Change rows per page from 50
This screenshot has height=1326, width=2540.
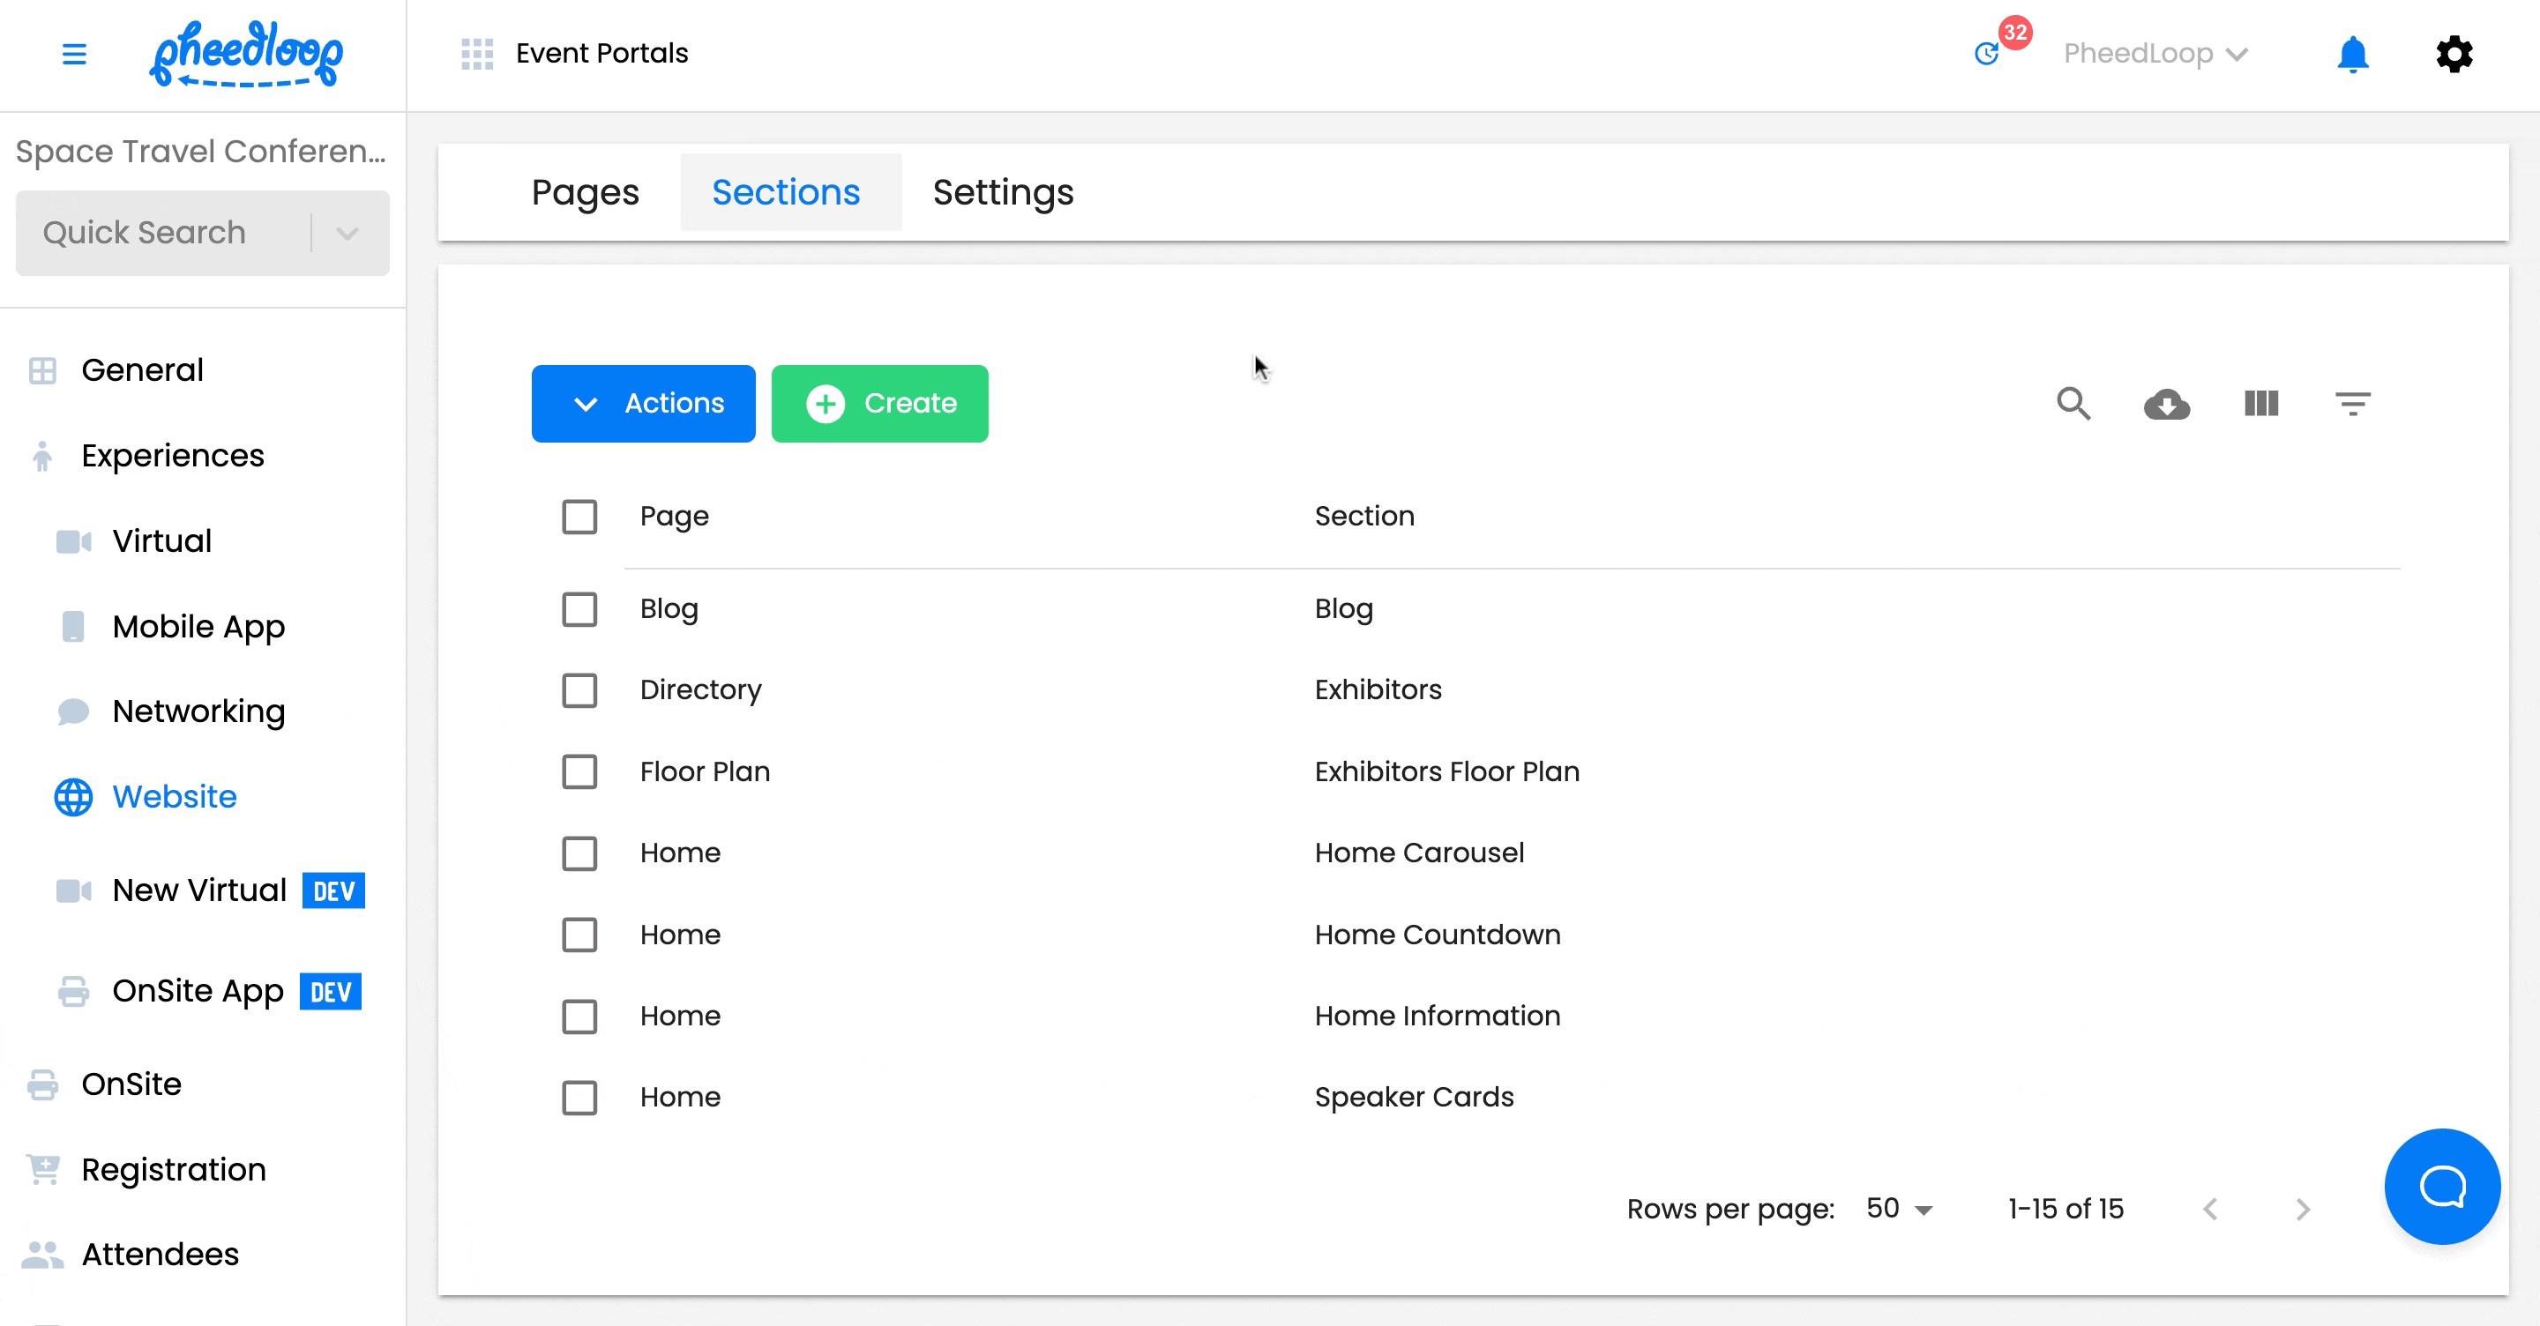tap(1899, 1209)
